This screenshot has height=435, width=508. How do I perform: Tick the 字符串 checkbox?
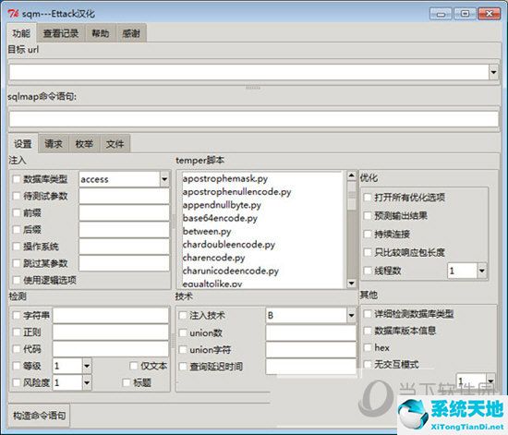[x=17, y=315]
